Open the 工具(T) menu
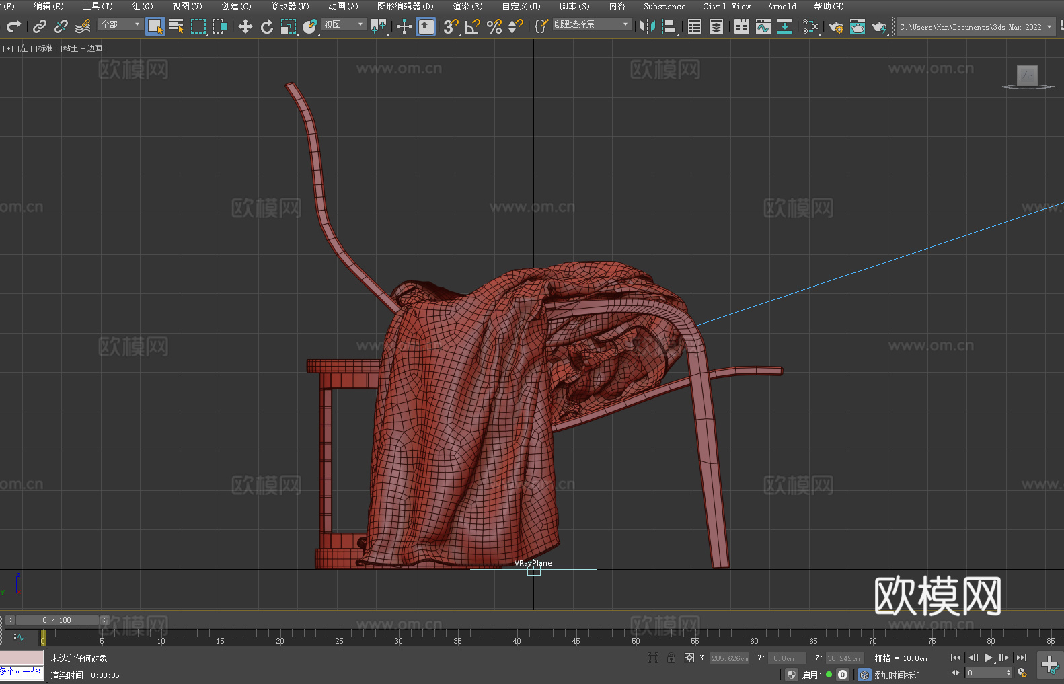The height and width of the screenshot is (684, 1064). [98, 6]
